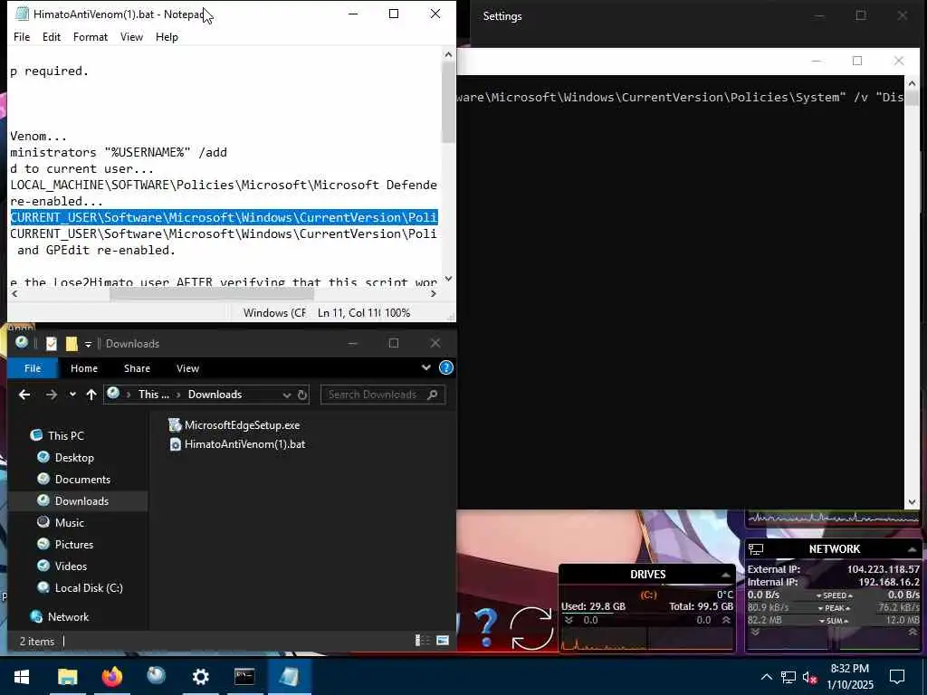Refresh the Downloads folder view

[x=302, y=395]
